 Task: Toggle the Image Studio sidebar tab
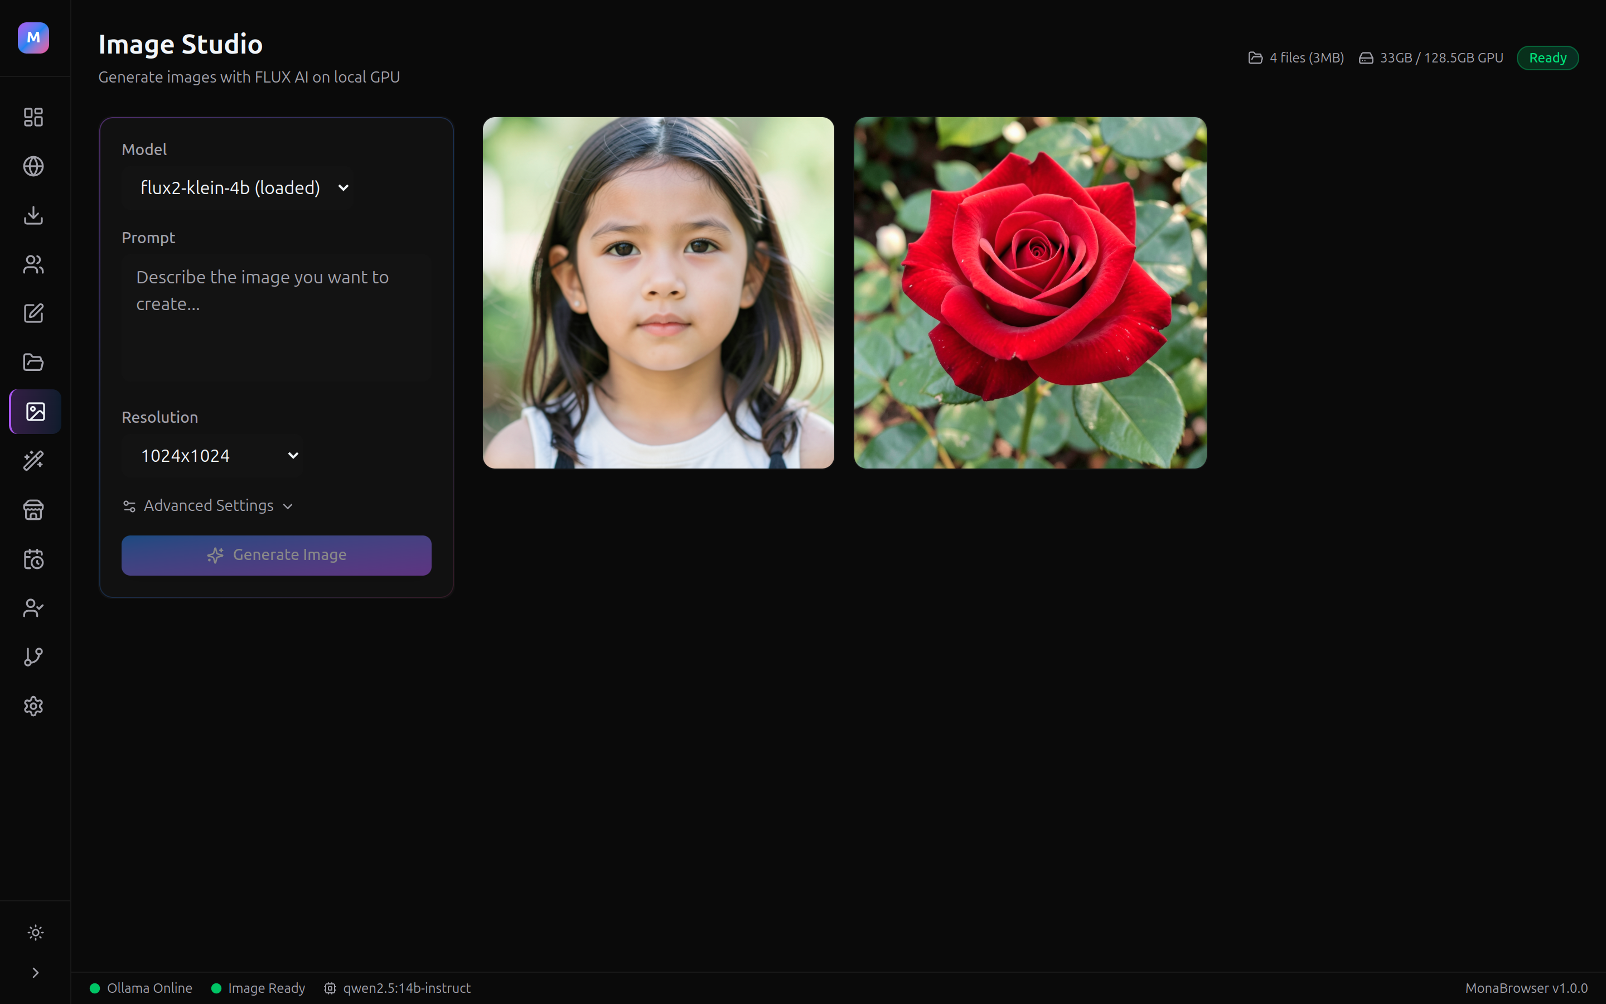click(34, 412)
